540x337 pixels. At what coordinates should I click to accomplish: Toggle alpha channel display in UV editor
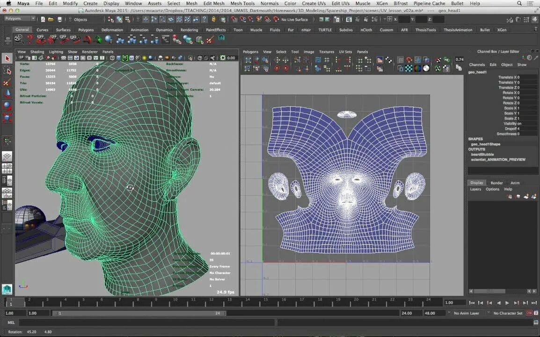pos(426,69)
